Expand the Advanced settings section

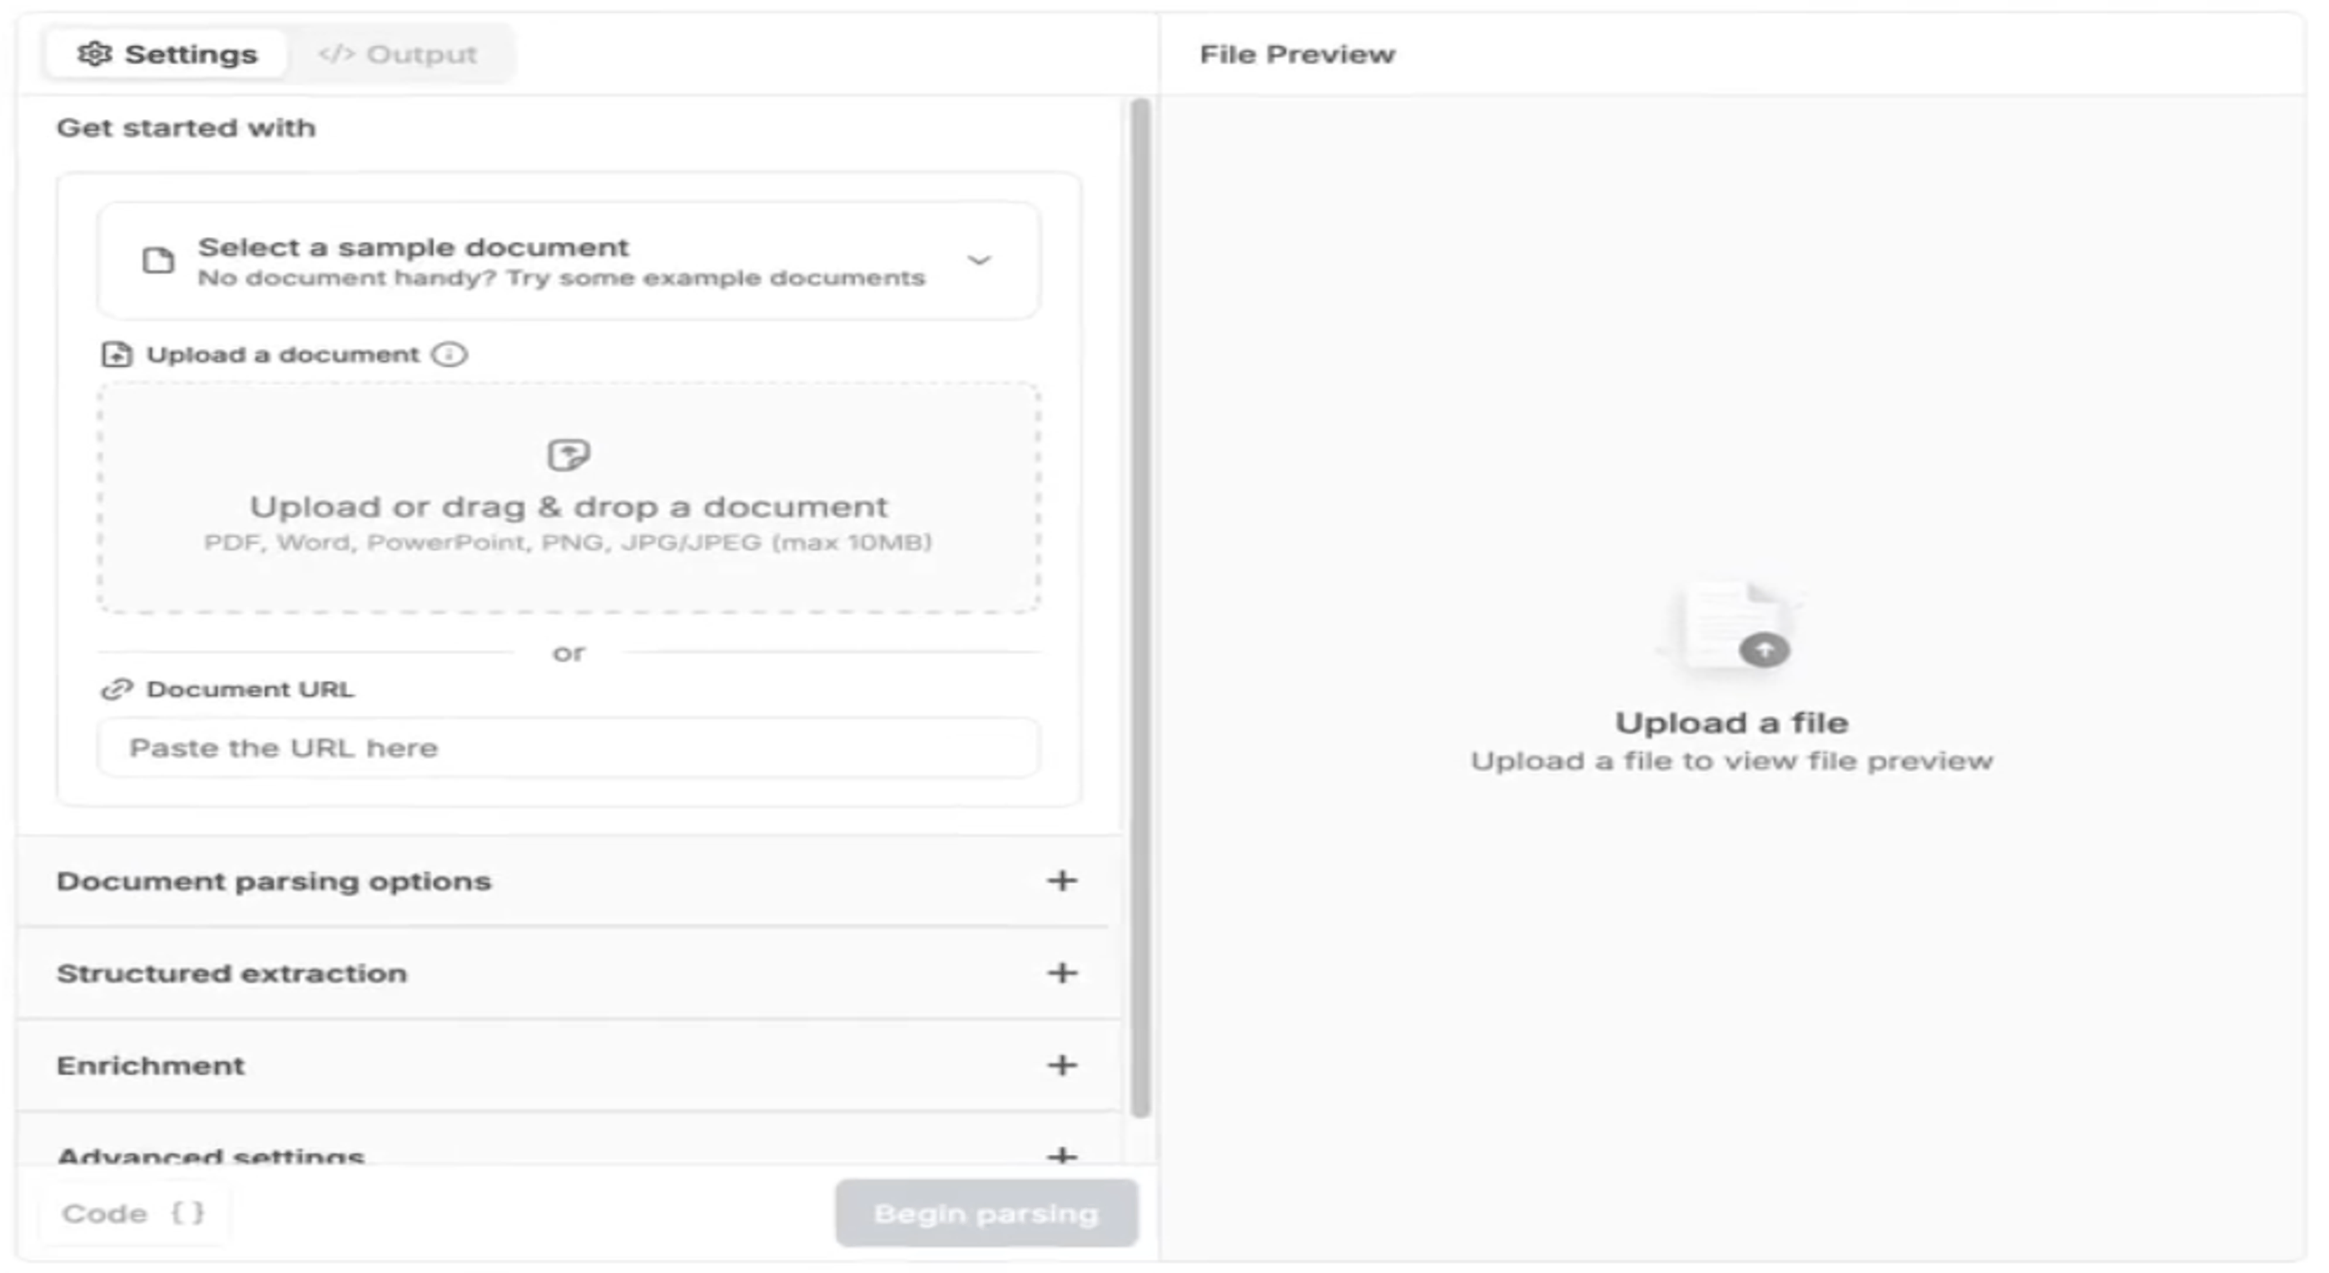coord(1061,1155)
